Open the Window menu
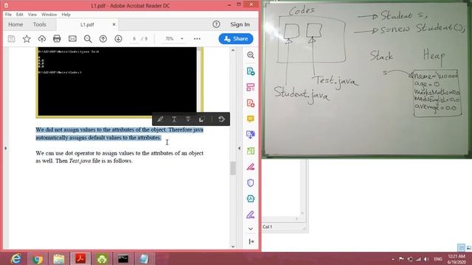472x265 pixels. click(x=49, y=15)
